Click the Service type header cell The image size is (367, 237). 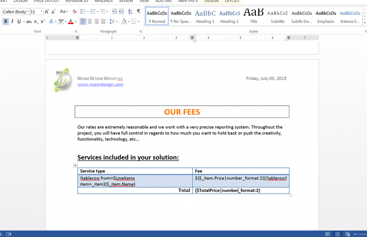pyautogui.click(x=135, y=171)
